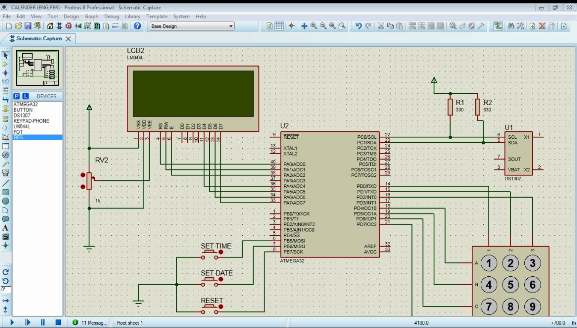This screenshot has height=328, width=577.
Task: Close the Schematic Capture tab
Action: pyautogui.click(x=68, y=38)
